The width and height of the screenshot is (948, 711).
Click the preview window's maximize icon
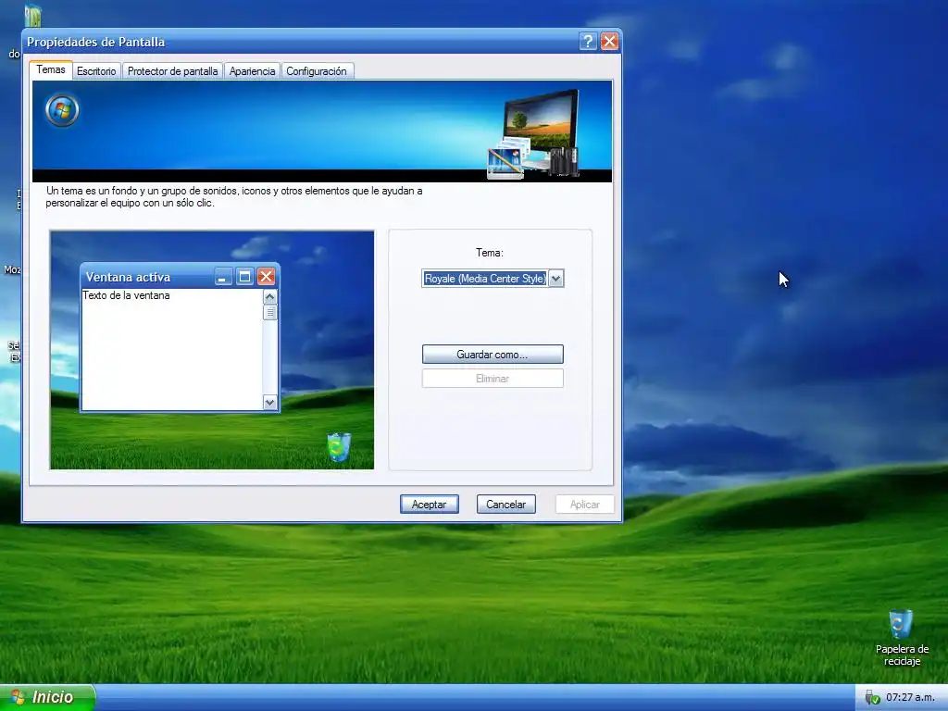coord(244,277)
